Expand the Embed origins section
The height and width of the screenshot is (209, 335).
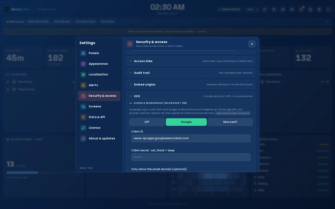(x=191, y=85)
